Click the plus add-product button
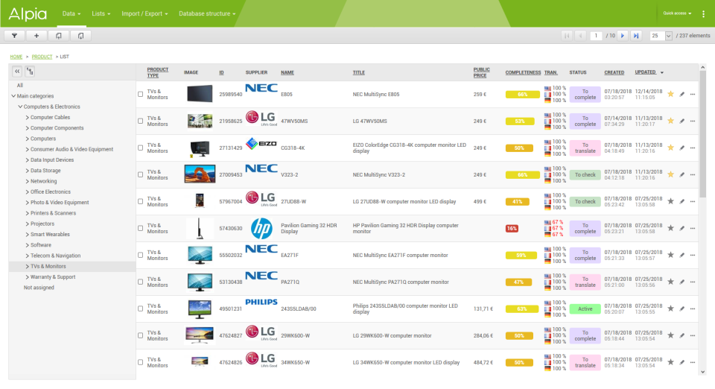715x389 pixels. point(36,36)
